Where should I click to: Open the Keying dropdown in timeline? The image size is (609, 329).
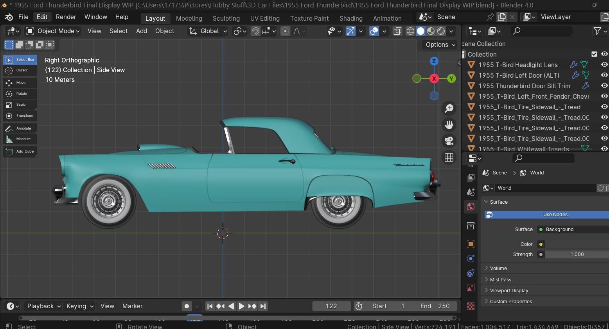pos(79,306)
